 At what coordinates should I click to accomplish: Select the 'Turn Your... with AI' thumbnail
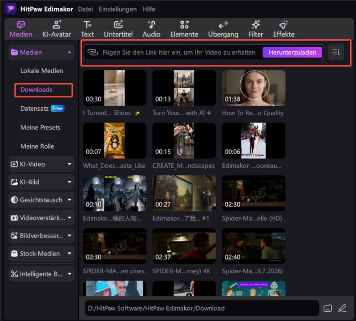(184, 88)
